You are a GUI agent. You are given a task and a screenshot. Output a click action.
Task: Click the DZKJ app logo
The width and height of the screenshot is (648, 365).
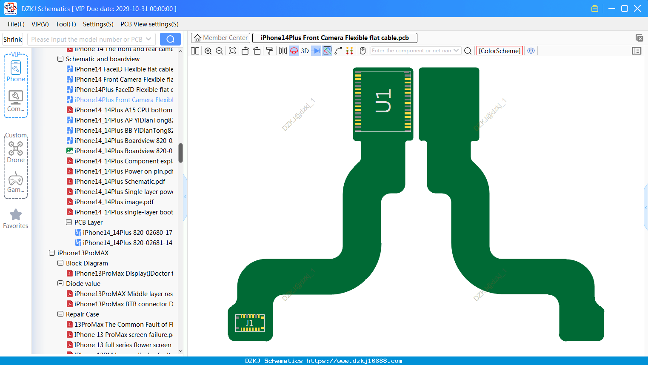[x=10, y=9]
